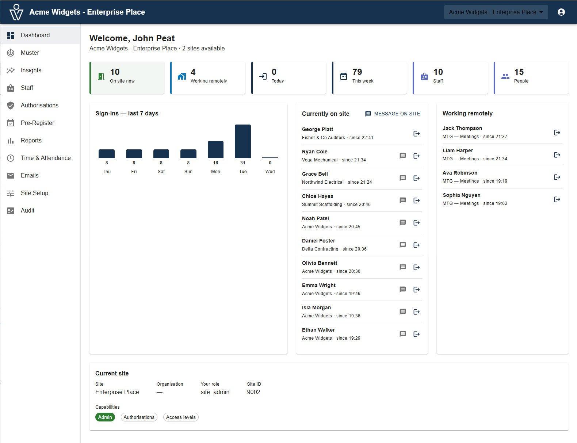Sign out Ethan Walker from site
Viewport: 577px width, 443px height.
coord(417,334)
